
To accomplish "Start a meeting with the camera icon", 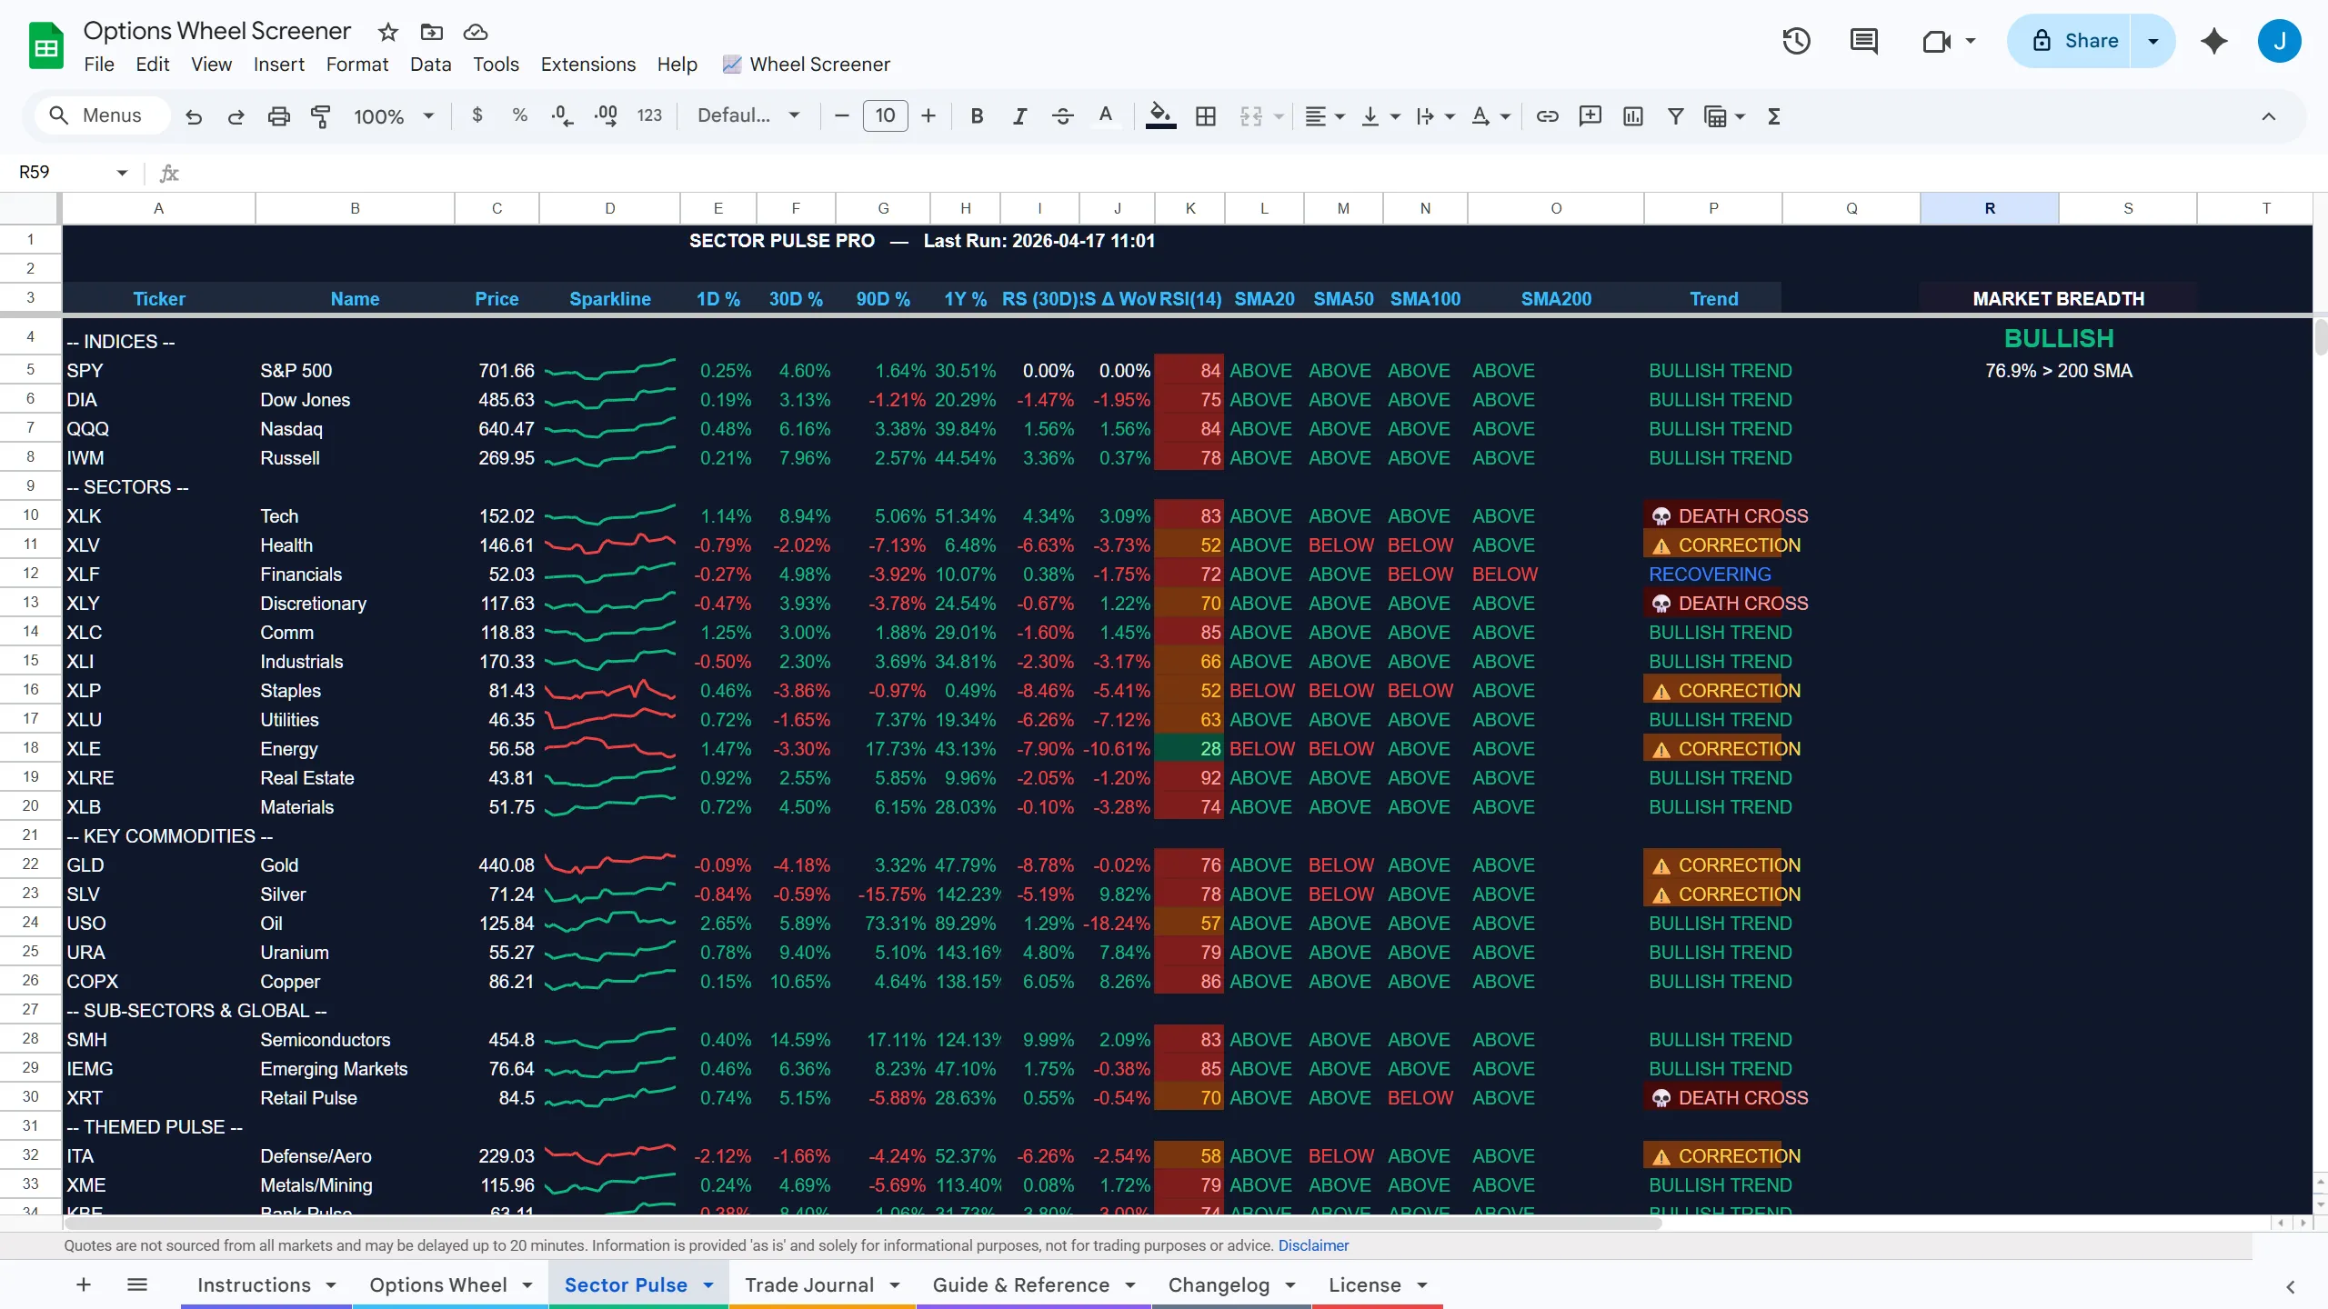I will 1937,41.
